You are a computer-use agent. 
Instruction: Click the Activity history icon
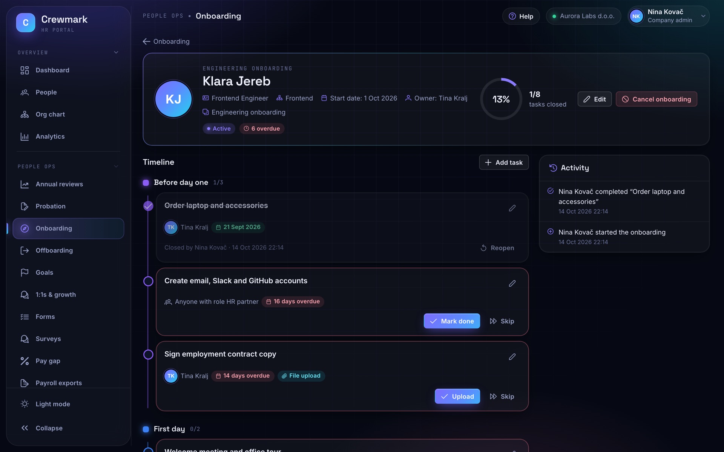[x=553, y=168]
